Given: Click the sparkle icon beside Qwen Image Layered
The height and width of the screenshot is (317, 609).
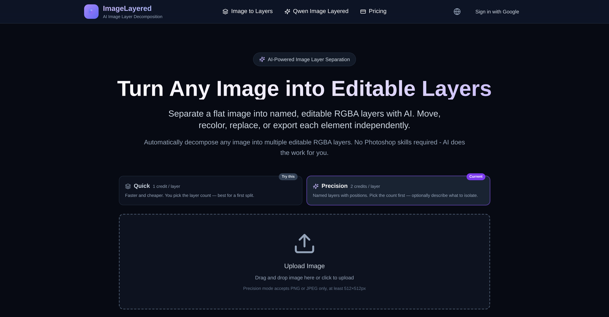Looking at the screenshot, I should [287, 12].
